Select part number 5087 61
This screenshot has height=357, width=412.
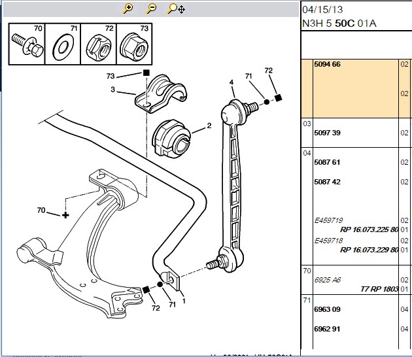click(x=327, y=162)
